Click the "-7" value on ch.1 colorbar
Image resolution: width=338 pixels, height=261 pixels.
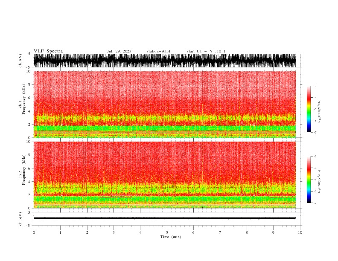pos(315,132)
